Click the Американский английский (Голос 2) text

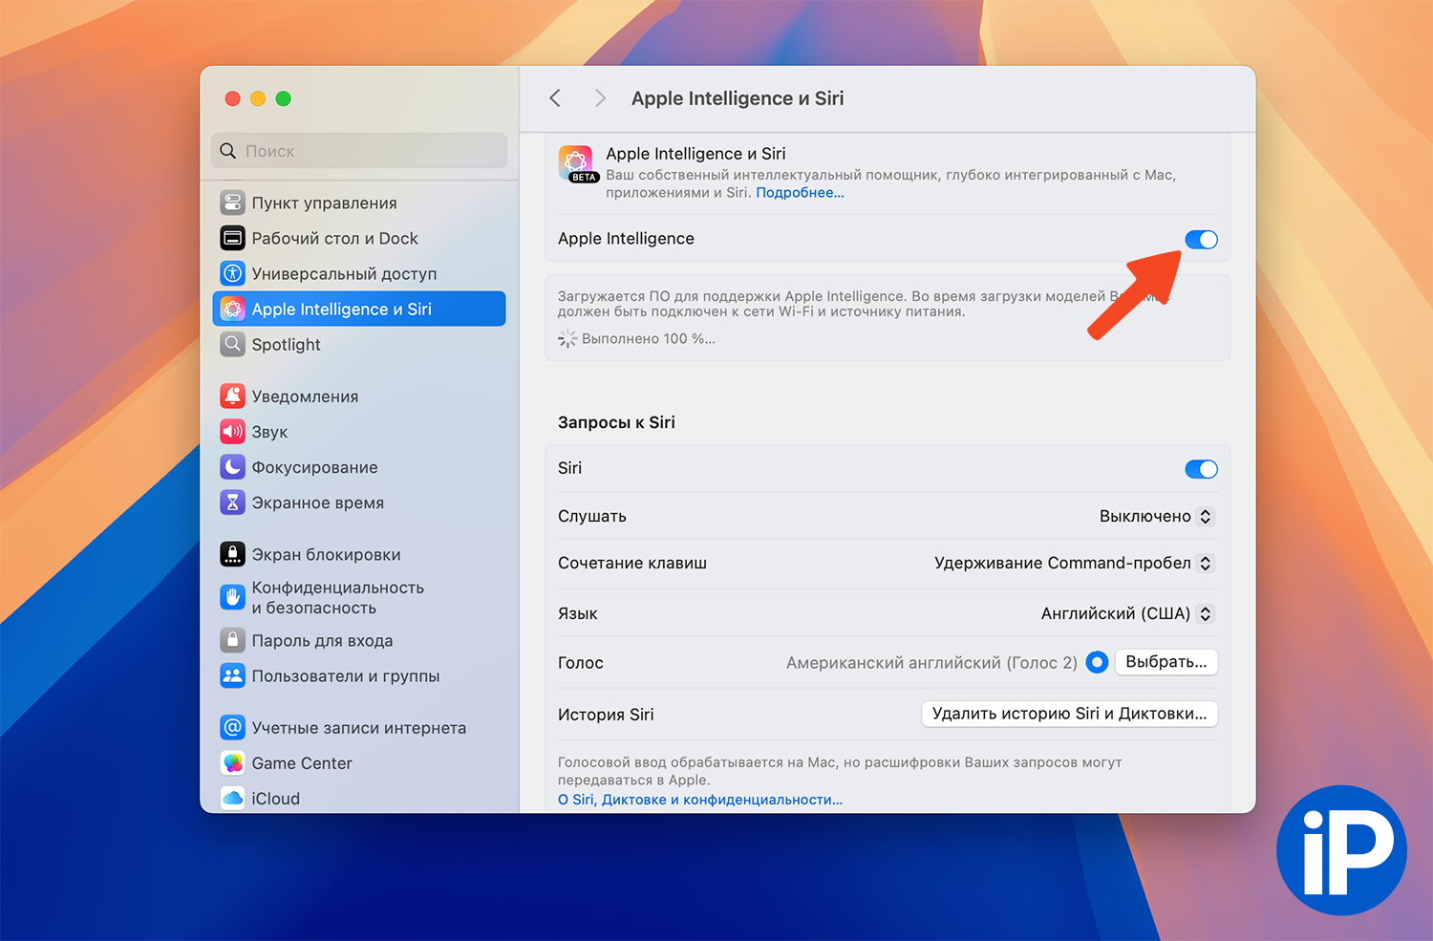point(931,662)
